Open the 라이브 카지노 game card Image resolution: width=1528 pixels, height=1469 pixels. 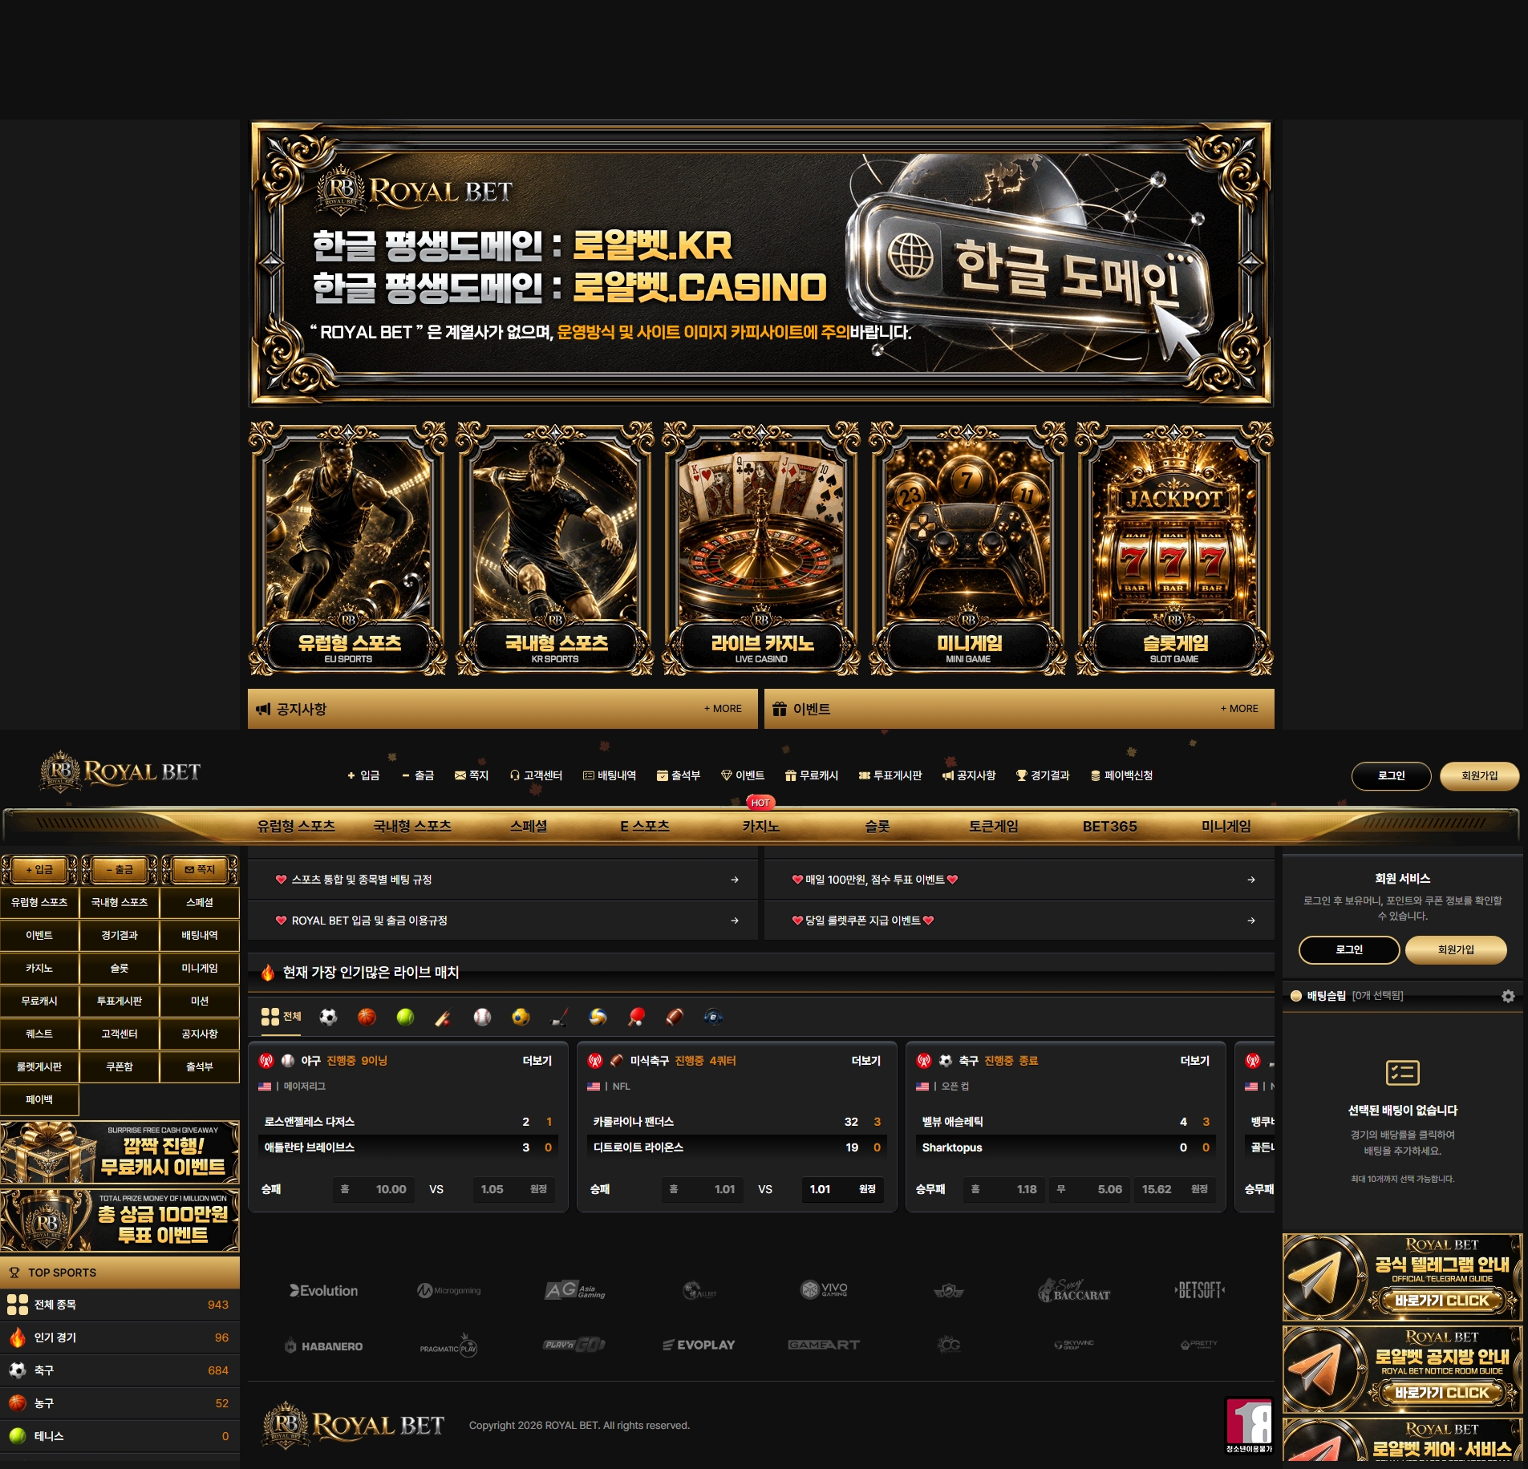pos(761,549)
